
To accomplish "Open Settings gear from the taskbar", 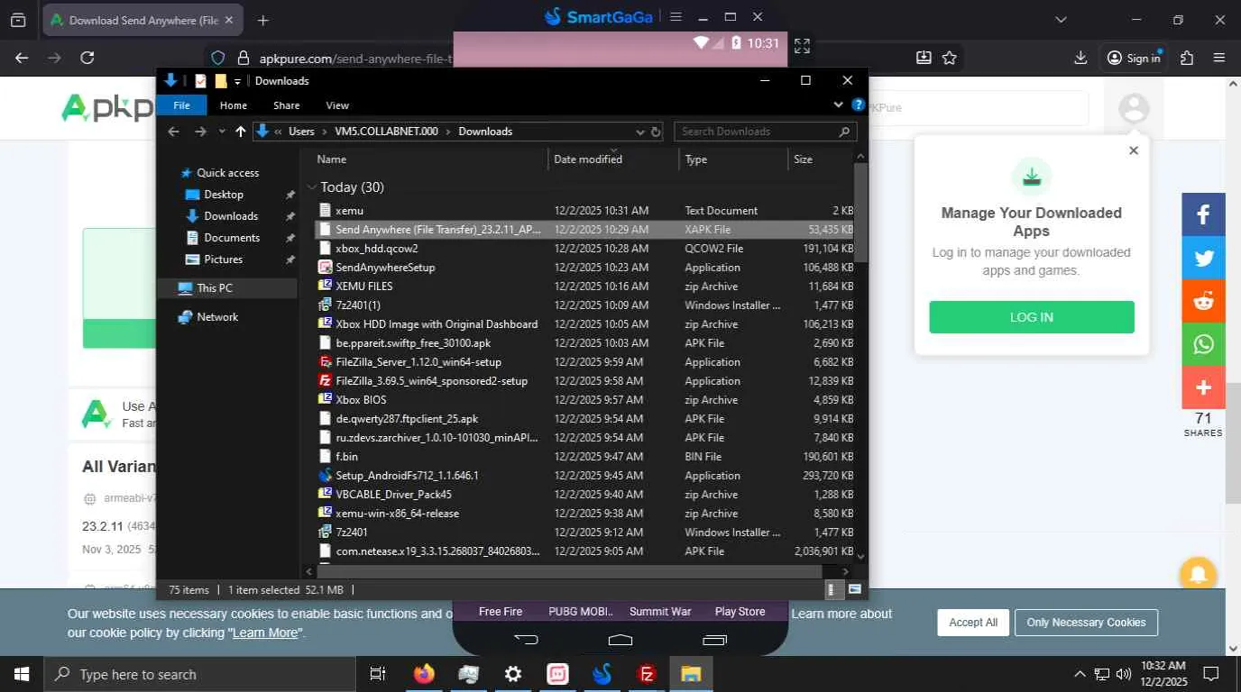I will pyautogui.click(x=513, y=674).
